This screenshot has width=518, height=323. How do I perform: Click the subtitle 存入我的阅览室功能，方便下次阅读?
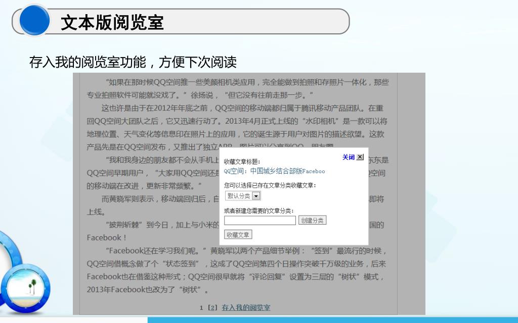[133, 62]
